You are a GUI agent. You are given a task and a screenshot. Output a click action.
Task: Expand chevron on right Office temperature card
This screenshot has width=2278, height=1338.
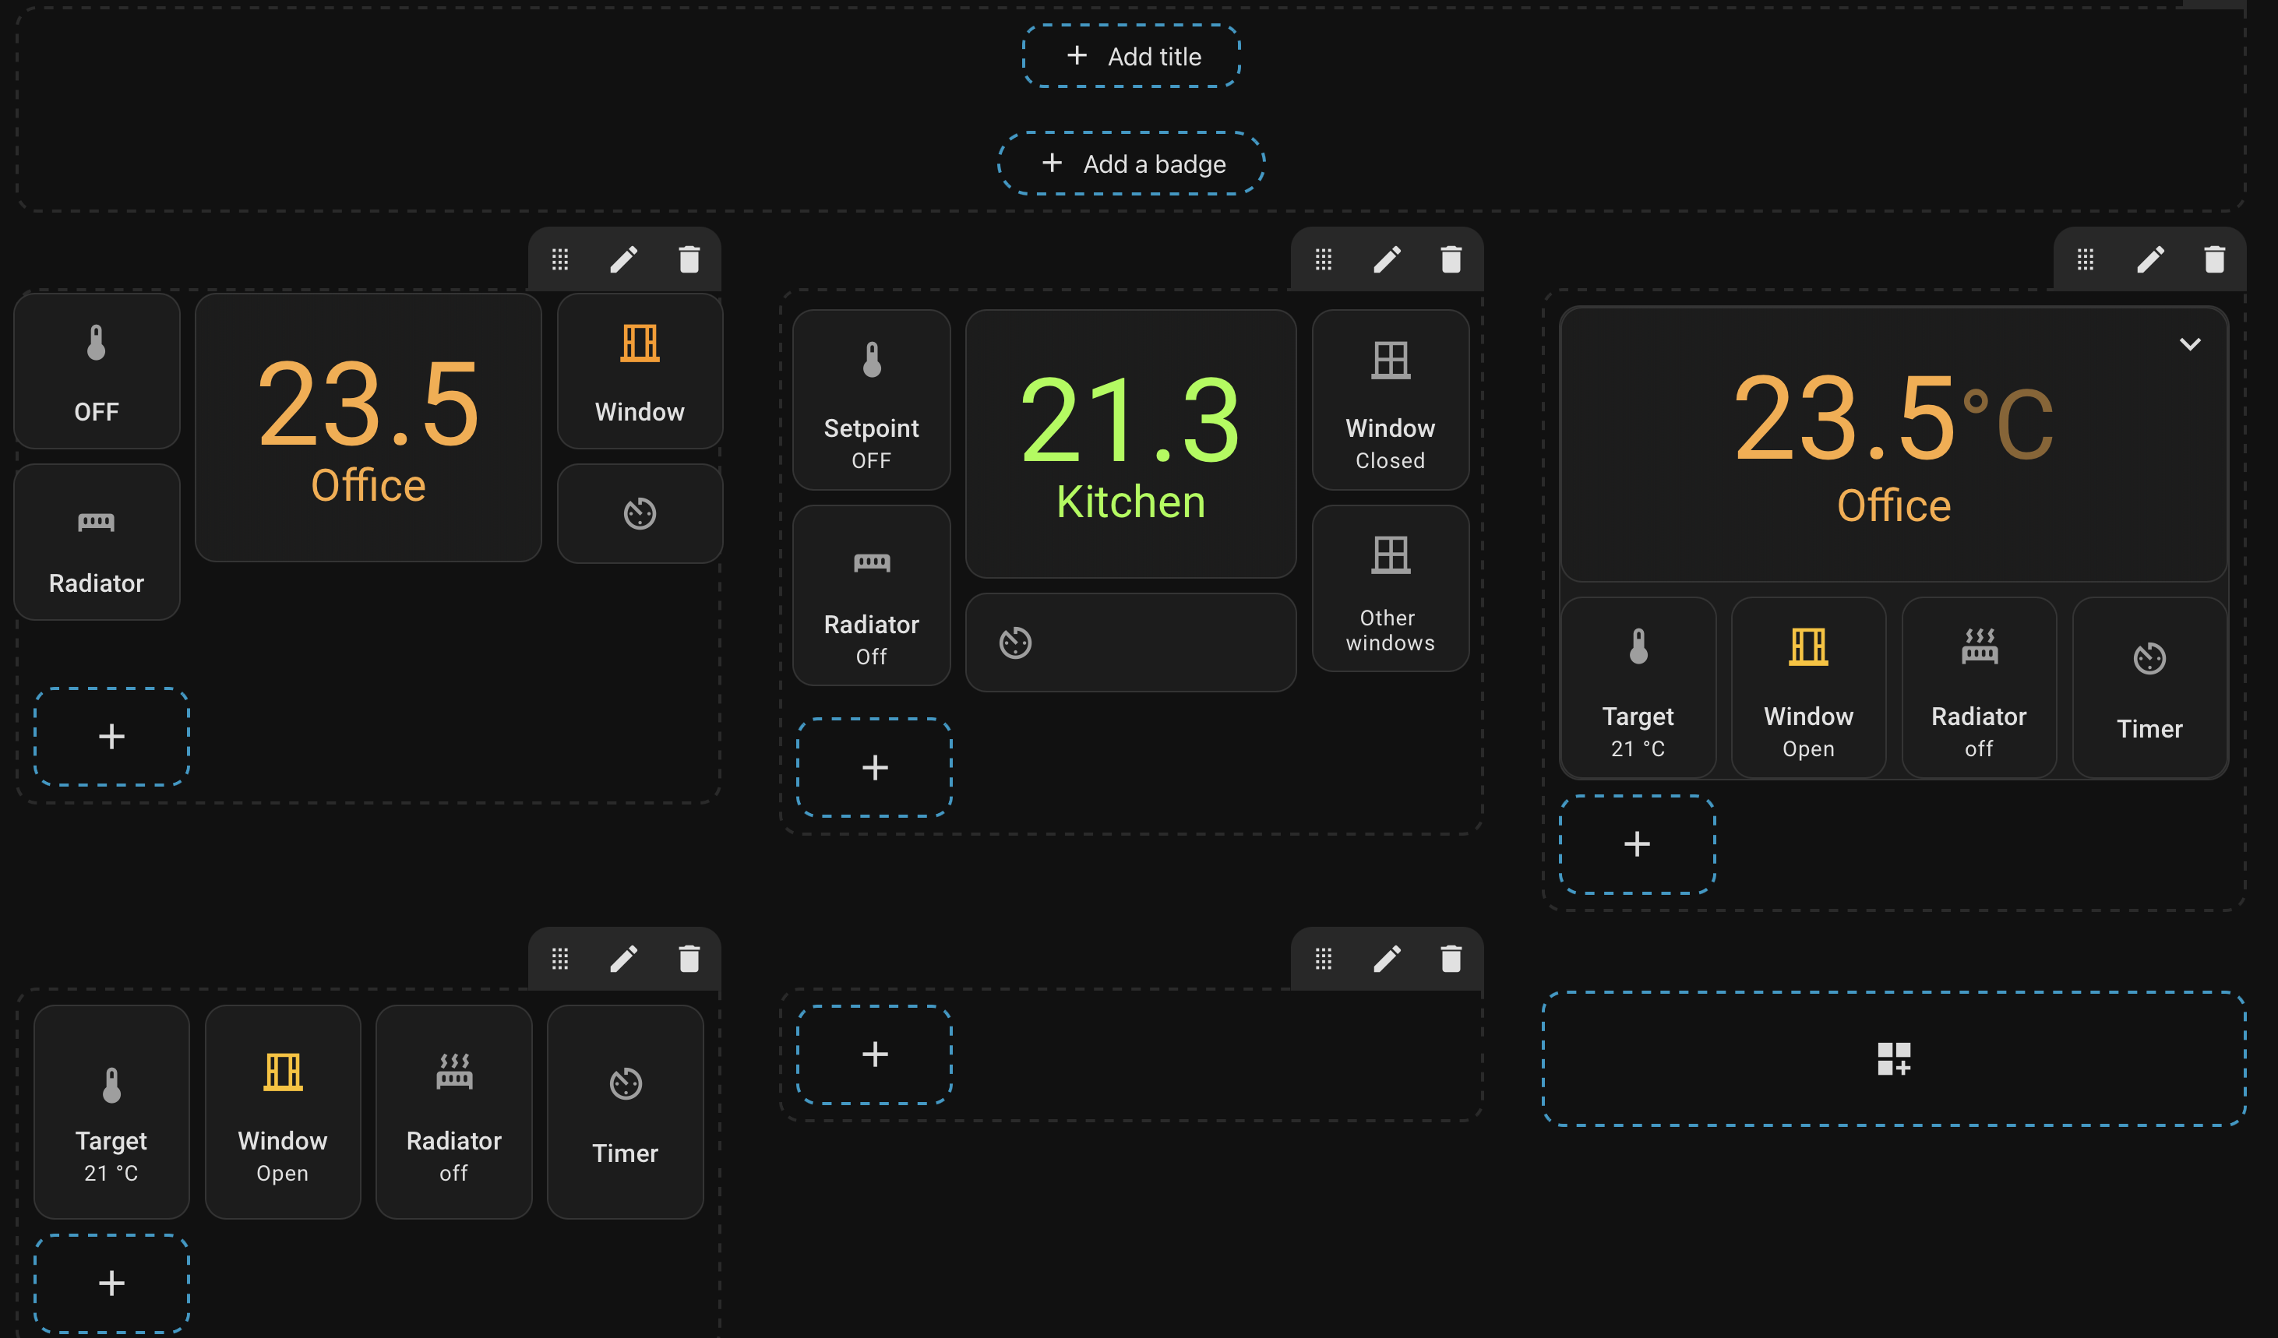coord(2189,344)
